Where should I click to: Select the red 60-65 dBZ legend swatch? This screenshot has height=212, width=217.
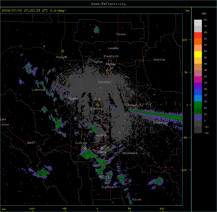coord(198,36)
